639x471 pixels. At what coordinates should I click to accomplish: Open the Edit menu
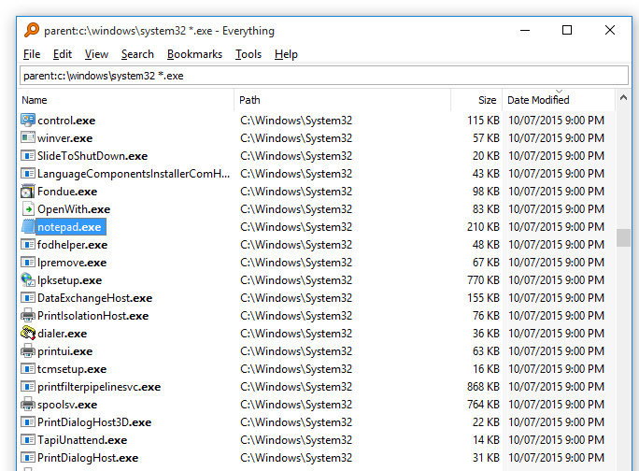[63, 54]
